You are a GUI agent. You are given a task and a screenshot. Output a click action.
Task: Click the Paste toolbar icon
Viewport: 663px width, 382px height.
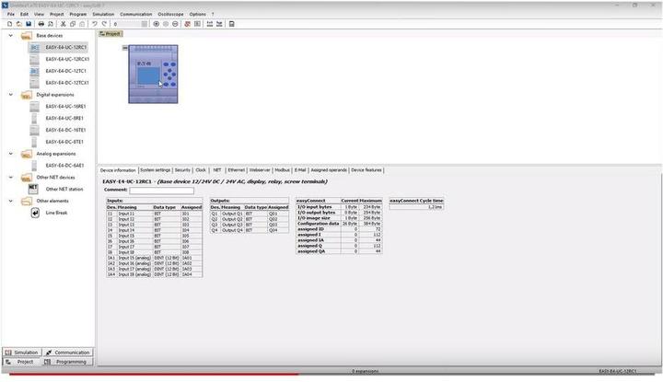coord(82,24)
